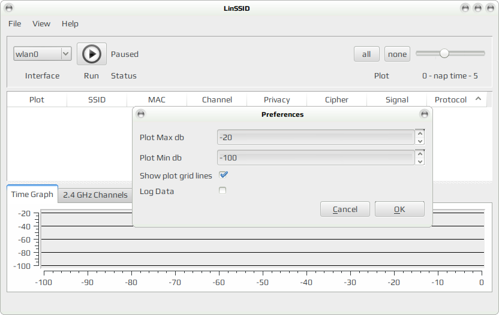Click the Preferences dialog left title button
Image resolution: width=499 pixels, height=315 pixels.
point(141,114)
